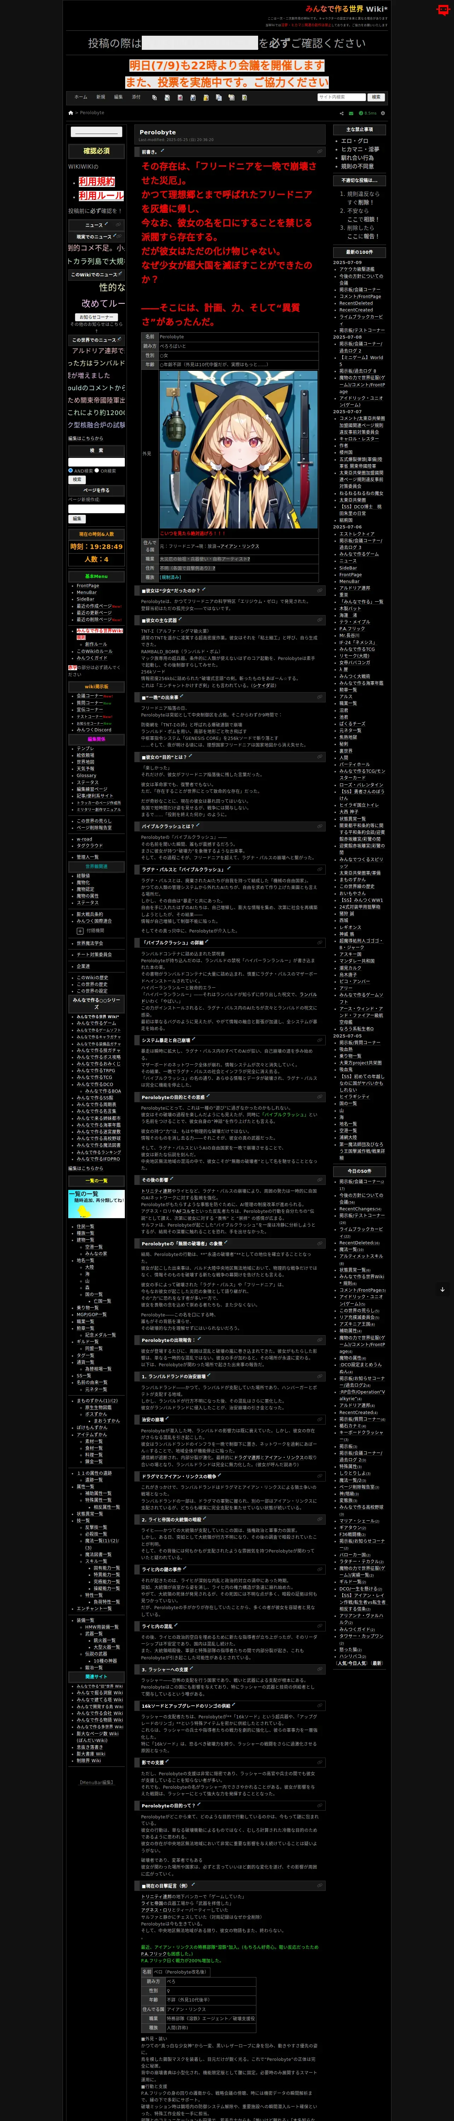Select the AND検索 radio button
The height and width of the screenshot is (2121, 454).
click(x=71, y=470)
